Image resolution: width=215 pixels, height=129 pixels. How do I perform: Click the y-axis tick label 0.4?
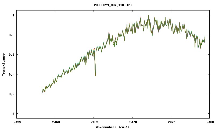(12, 74)
